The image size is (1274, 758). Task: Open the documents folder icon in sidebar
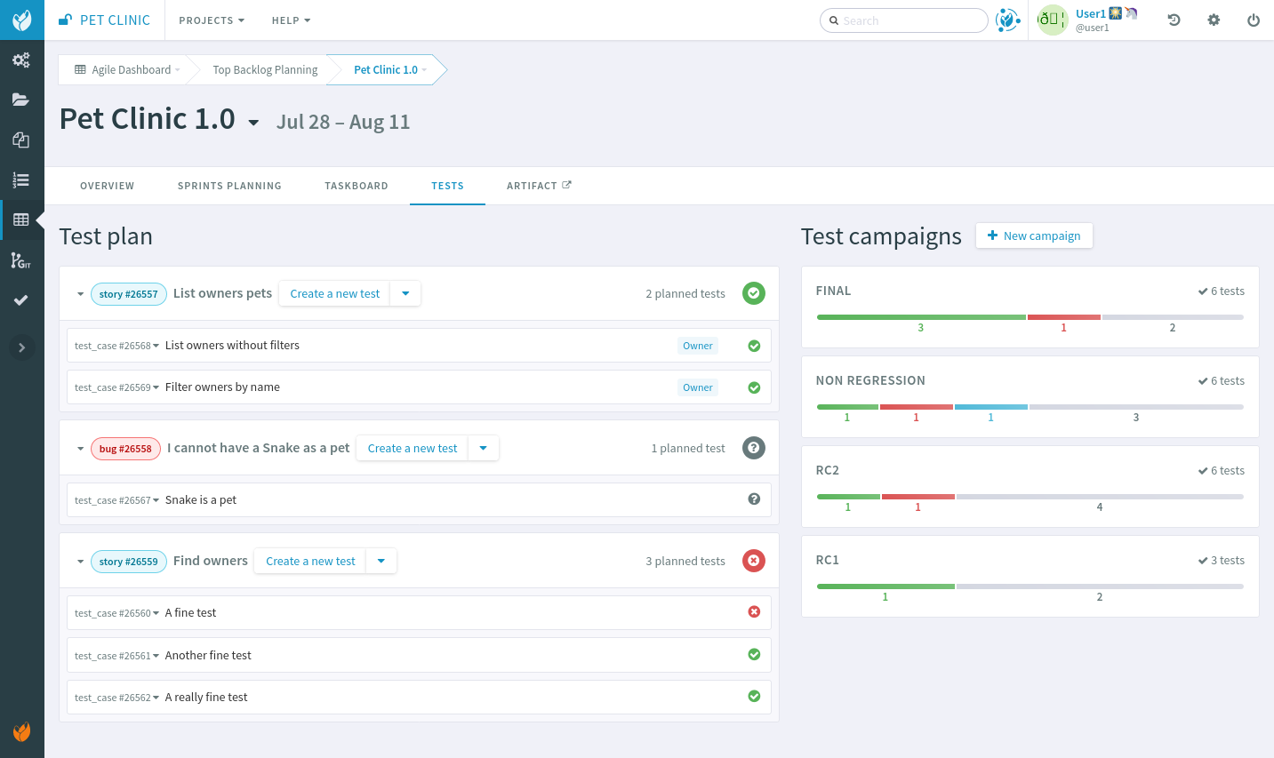coord(21,100)
